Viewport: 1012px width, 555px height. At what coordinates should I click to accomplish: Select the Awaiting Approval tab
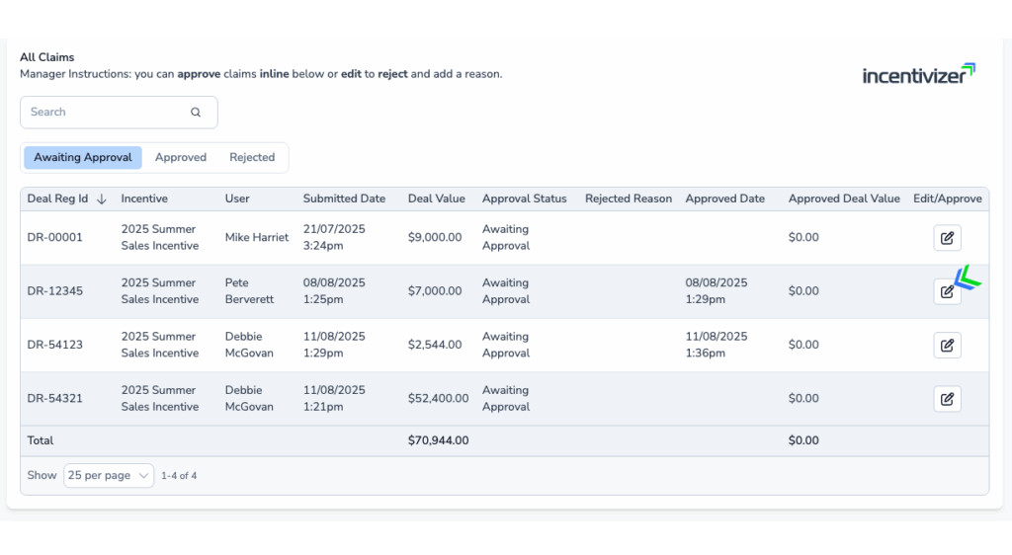(83, 158)
